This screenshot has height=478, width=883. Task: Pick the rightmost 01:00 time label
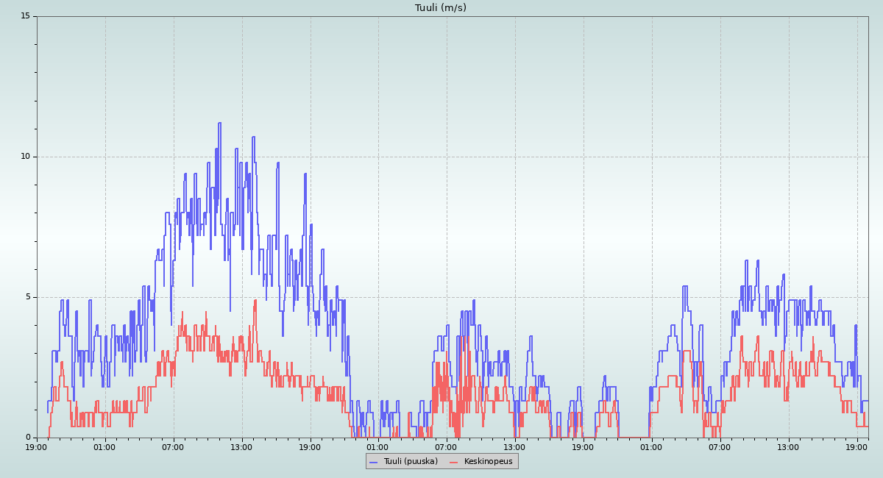point(651,447)
